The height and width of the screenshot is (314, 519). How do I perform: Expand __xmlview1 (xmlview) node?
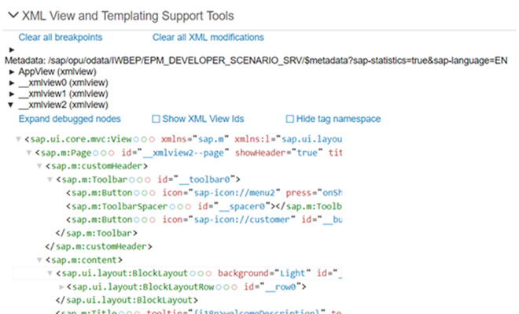[12, 94]
